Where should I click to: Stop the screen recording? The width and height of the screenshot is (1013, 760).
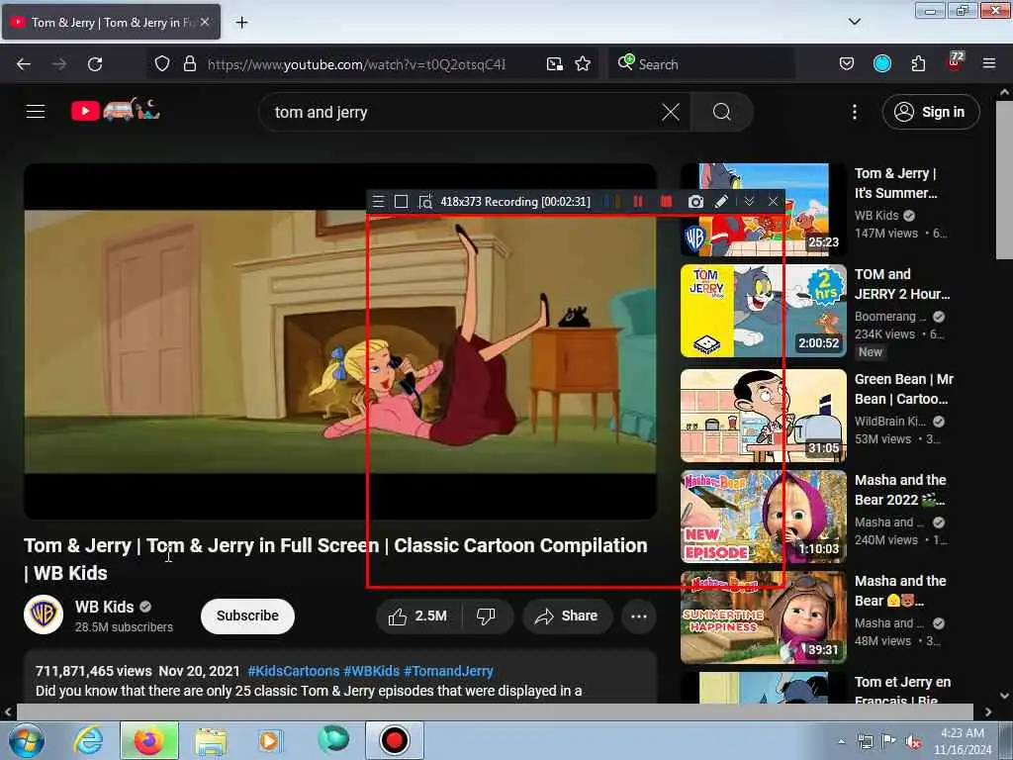[x=666, y=202]
